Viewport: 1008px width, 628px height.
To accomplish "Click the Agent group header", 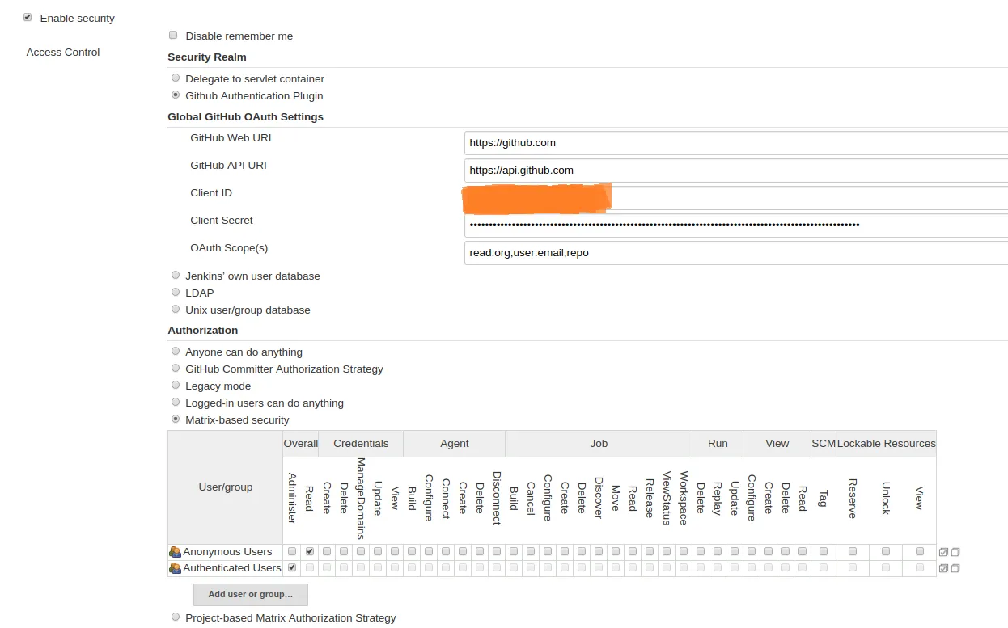I will (x=455, y=443).
